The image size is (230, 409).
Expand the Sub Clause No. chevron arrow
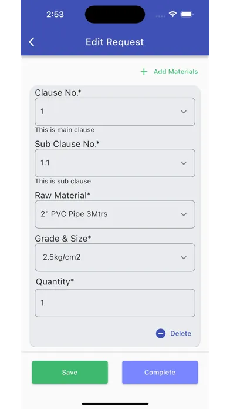184,163
